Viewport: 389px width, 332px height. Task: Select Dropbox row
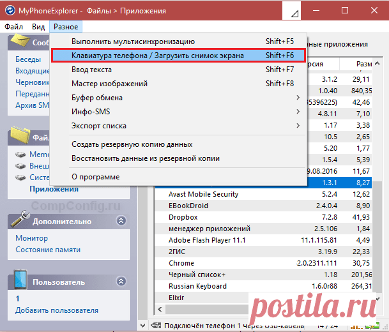pos(263,217)
